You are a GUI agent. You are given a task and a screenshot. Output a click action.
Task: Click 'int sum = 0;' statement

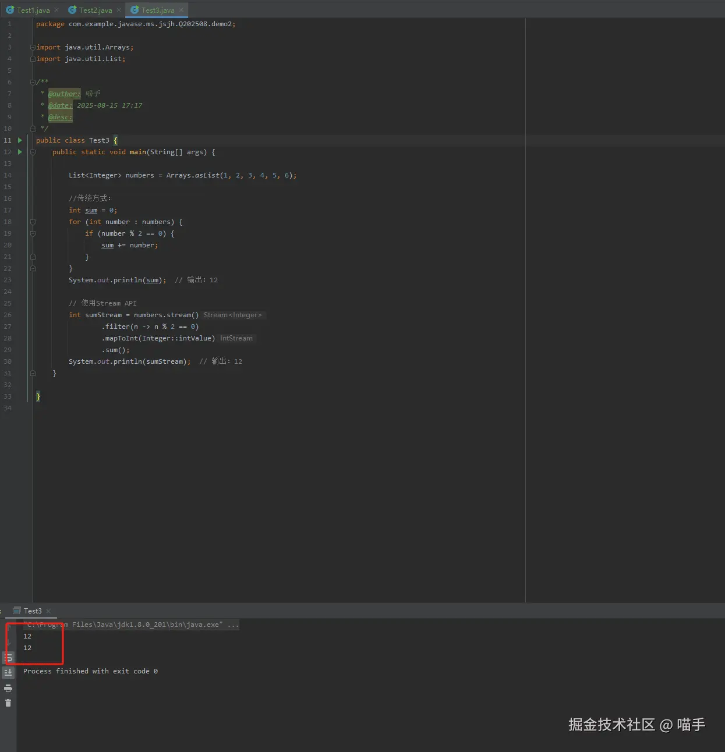(93, 210)
